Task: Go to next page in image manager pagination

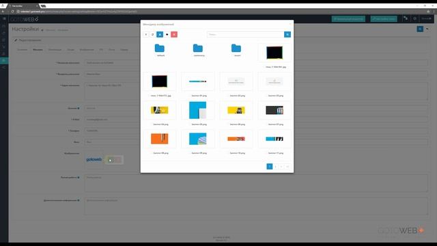Action: tap(281, 167)
